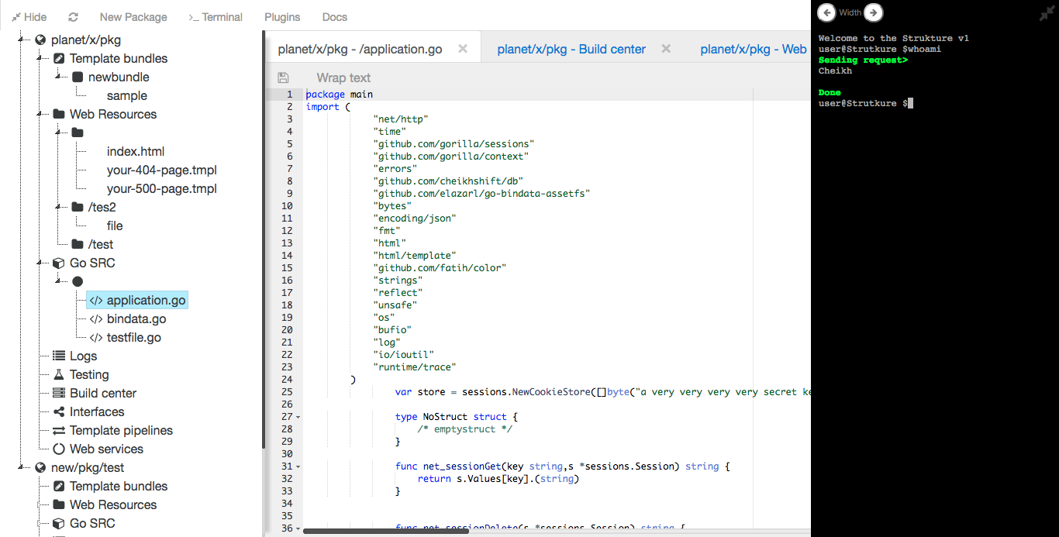Expand Go SRC under new/pkg/test

(39, 524)
